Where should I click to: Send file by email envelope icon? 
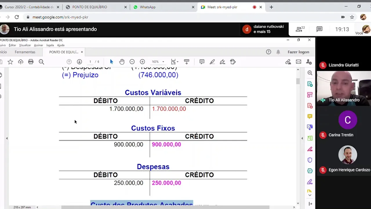pos(298,62)
